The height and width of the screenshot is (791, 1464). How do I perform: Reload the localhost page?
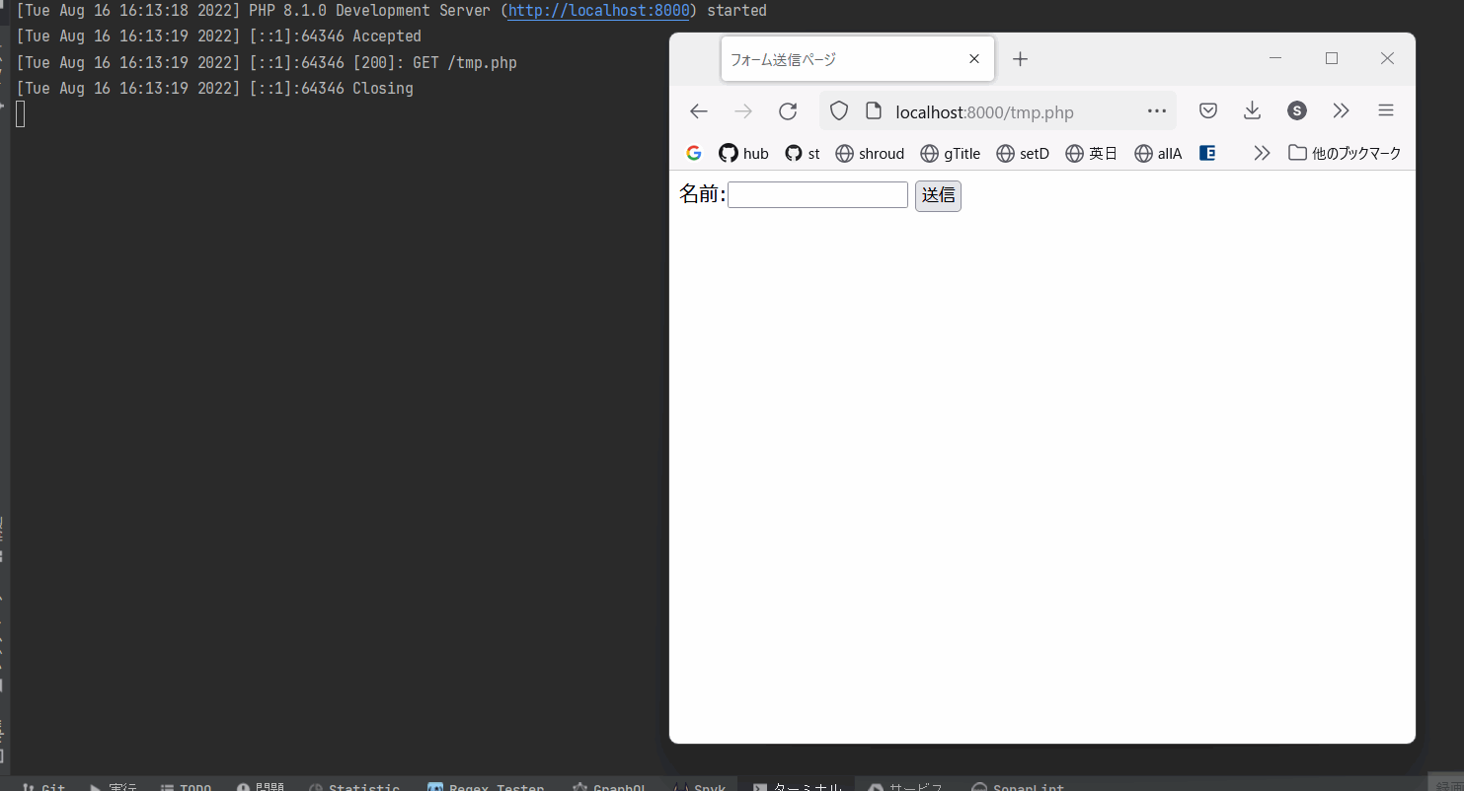pyautogui.click(x=788, y=111)
